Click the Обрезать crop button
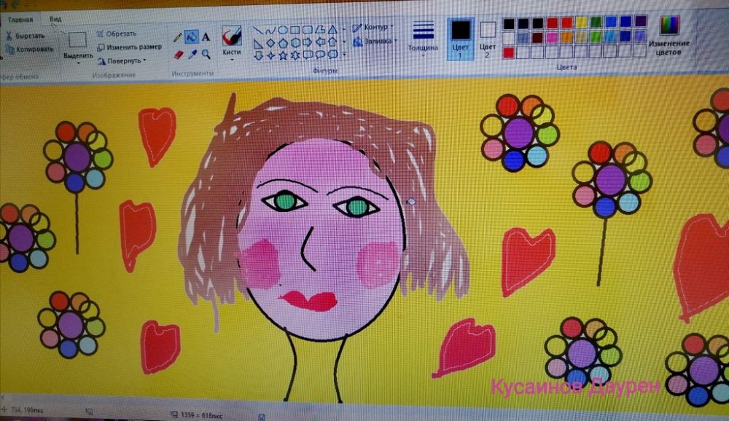 (x=115, y=34)
